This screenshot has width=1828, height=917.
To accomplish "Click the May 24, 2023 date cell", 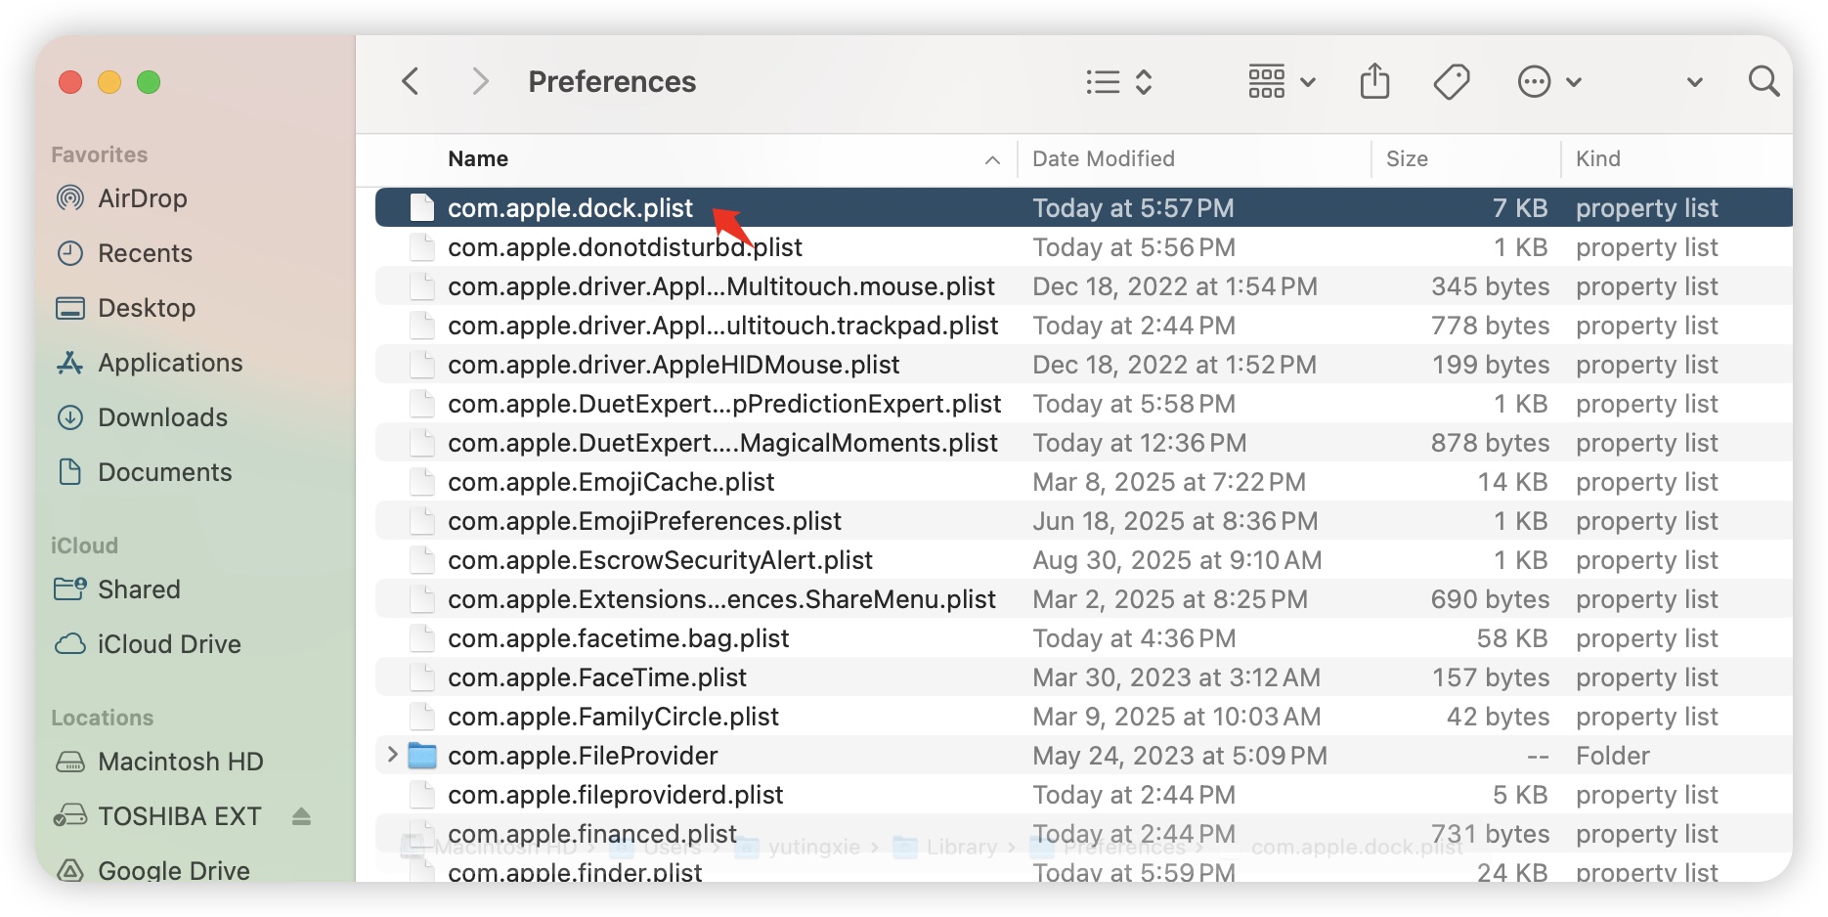I will point(1180,756).
